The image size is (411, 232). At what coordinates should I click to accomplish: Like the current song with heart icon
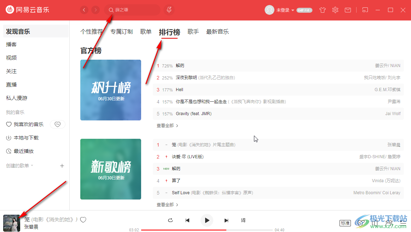[83, 220]
